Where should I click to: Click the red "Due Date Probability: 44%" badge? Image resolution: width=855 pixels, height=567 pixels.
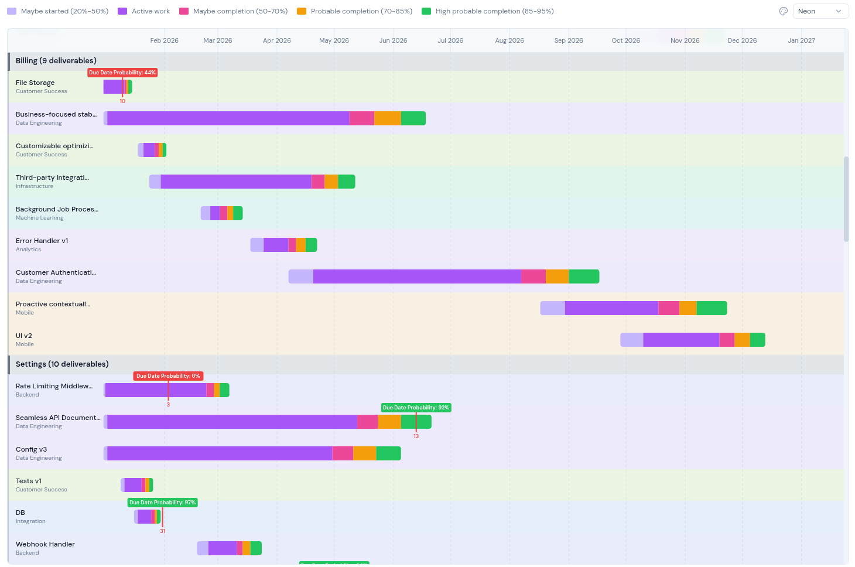(122, 72)
